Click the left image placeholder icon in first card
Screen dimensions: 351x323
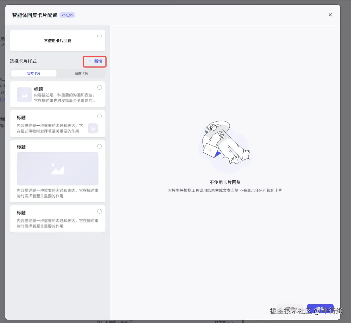coord(24,95)
